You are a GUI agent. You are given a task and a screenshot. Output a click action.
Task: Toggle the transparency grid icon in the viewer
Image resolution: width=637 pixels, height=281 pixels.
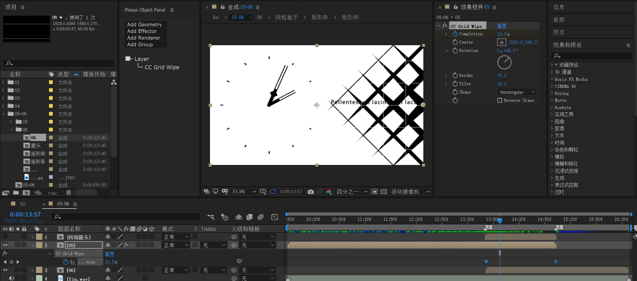[x=384, y=192]
